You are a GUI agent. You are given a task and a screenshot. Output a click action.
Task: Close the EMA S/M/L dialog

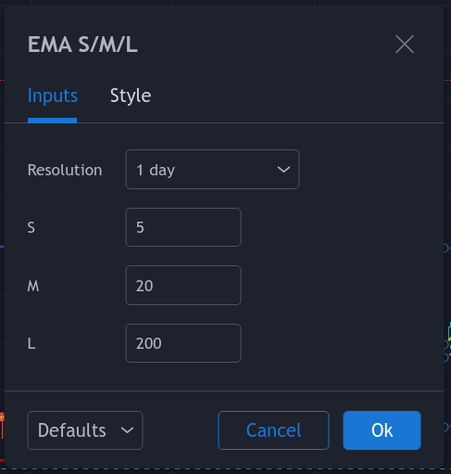coord(405,45)
